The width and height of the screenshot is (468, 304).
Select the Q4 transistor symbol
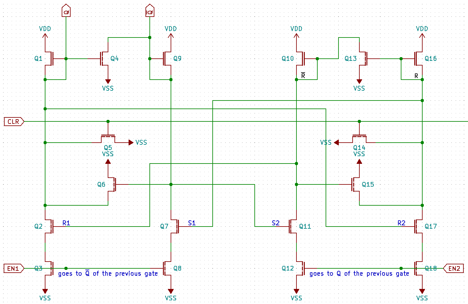(104, 58)
